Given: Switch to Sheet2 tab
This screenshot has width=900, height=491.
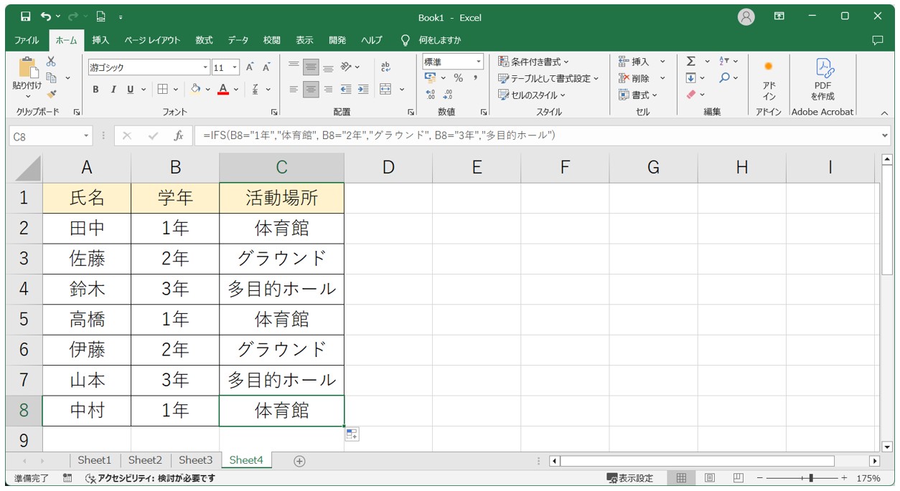Looking at the screenshot, I should click(x=145, y=460).
